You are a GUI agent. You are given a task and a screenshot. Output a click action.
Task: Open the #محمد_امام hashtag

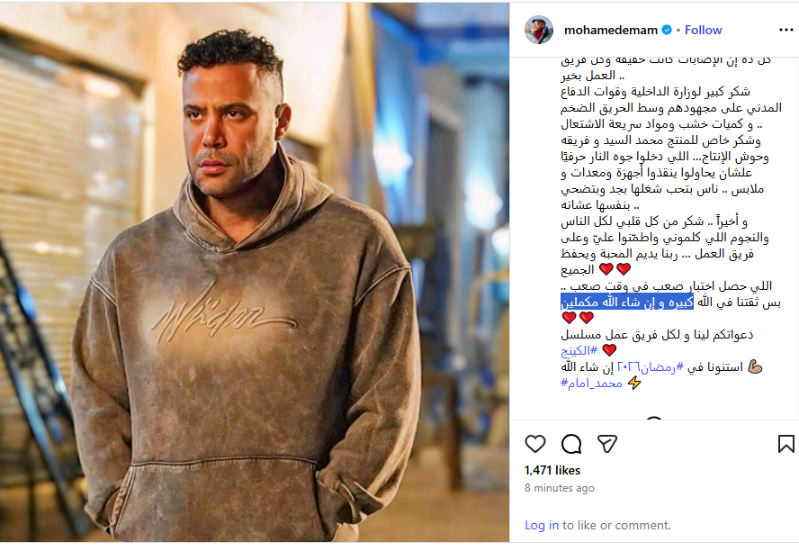coord(592,383)
